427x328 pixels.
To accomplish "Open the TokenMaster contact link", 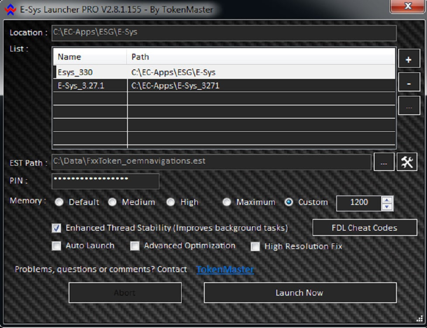I will [x=225, y=269].
